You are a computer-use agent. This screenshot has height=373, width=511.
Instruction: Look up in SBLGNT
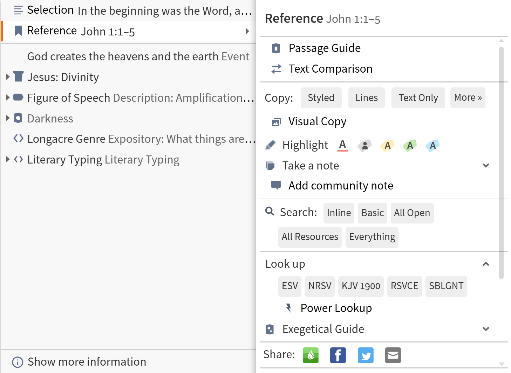coord(446,286)
